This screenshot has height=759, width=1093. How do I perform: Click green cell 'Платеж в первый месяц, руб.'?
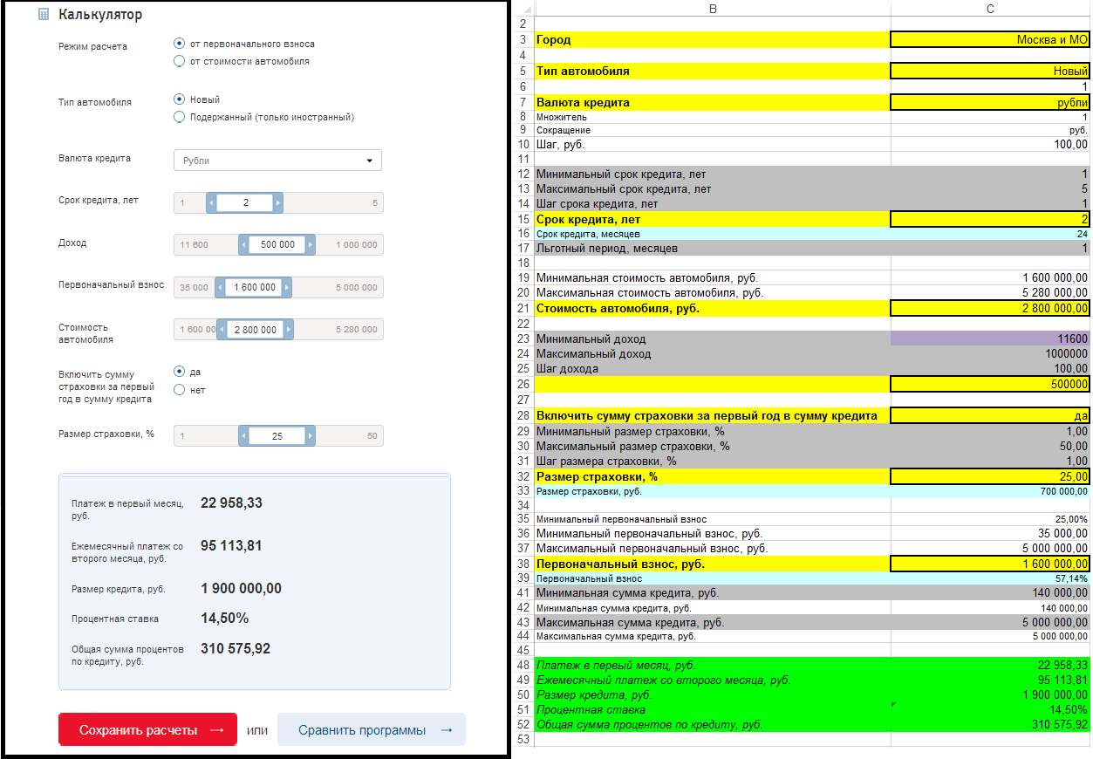[713, 665]
